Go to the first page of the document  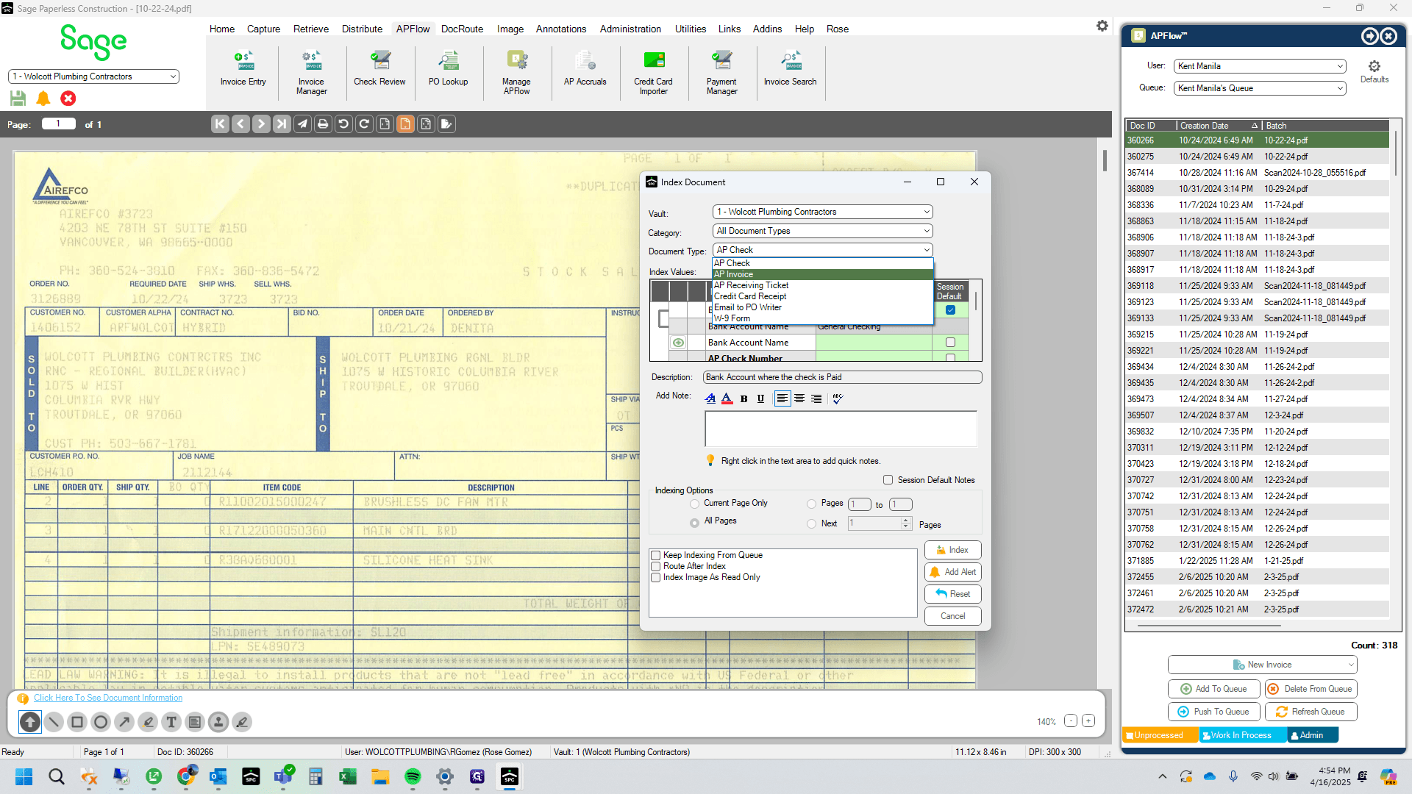220,124
